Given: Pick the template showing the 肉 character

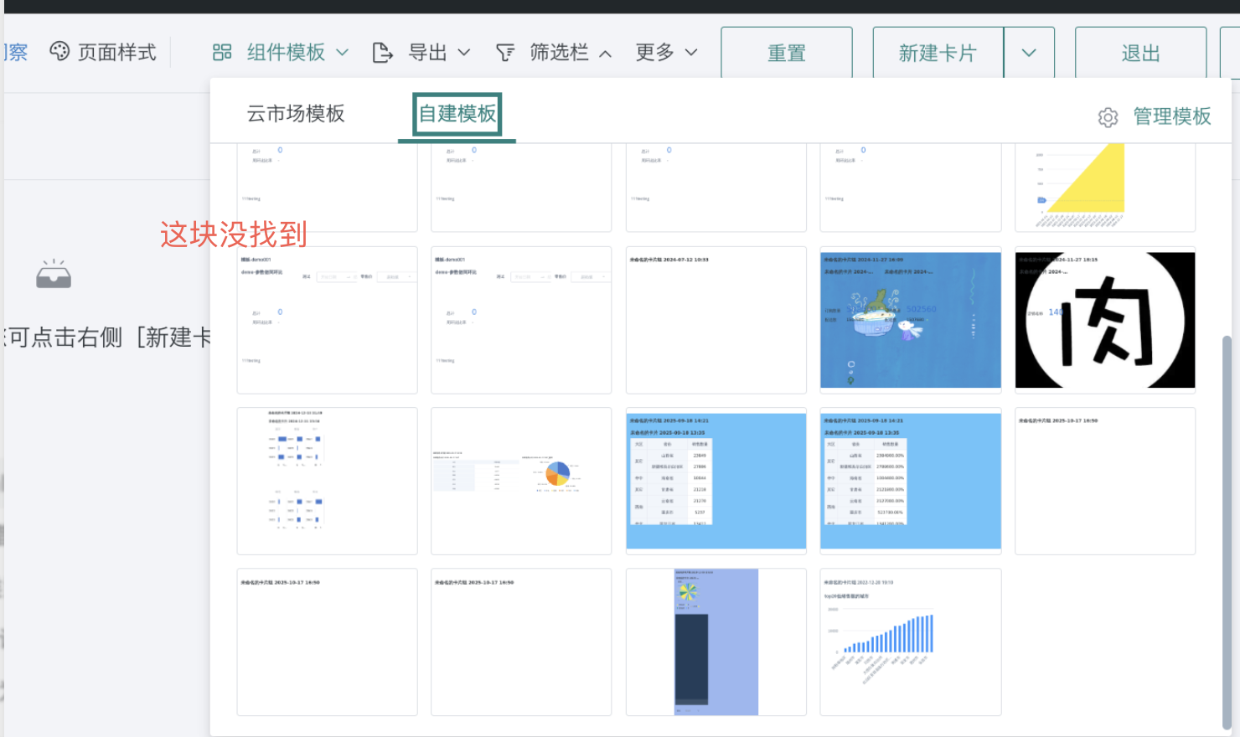Looking at the screenshot, I should coord(1105,320).
